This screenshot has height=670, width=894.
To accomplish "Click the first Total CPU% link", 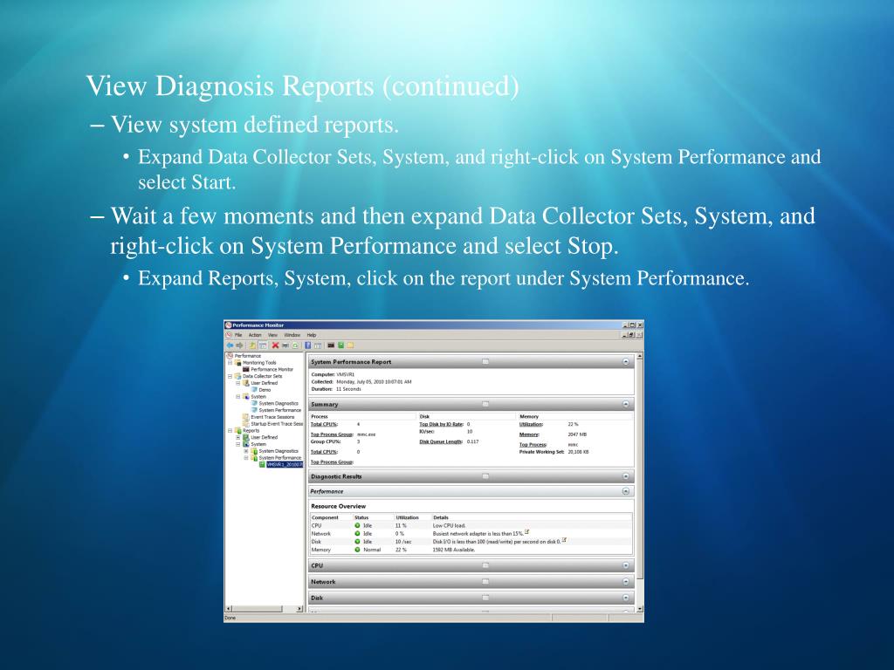I will 324,425.
